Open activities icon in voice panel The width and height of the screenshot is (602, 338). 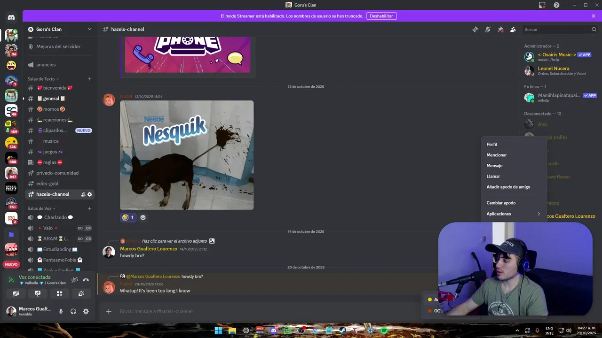coord(59,293)
